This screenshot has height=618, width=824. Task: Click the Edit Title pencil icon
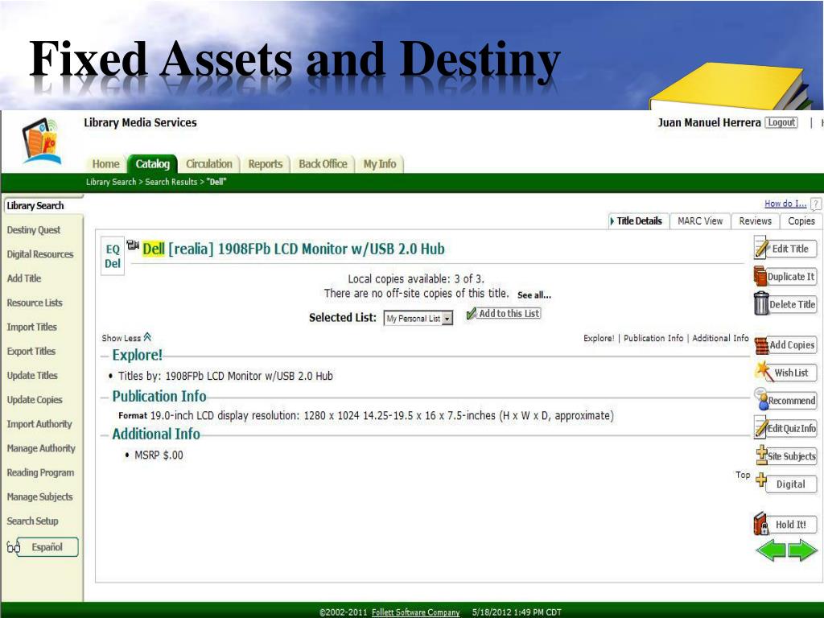coord(761,248)
